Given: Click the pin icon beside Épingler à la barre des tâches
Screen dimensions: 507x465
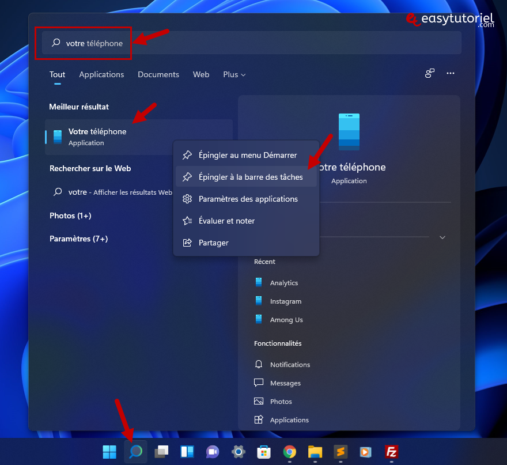Looking at the screenshot, I should click(x=187, y=177).
